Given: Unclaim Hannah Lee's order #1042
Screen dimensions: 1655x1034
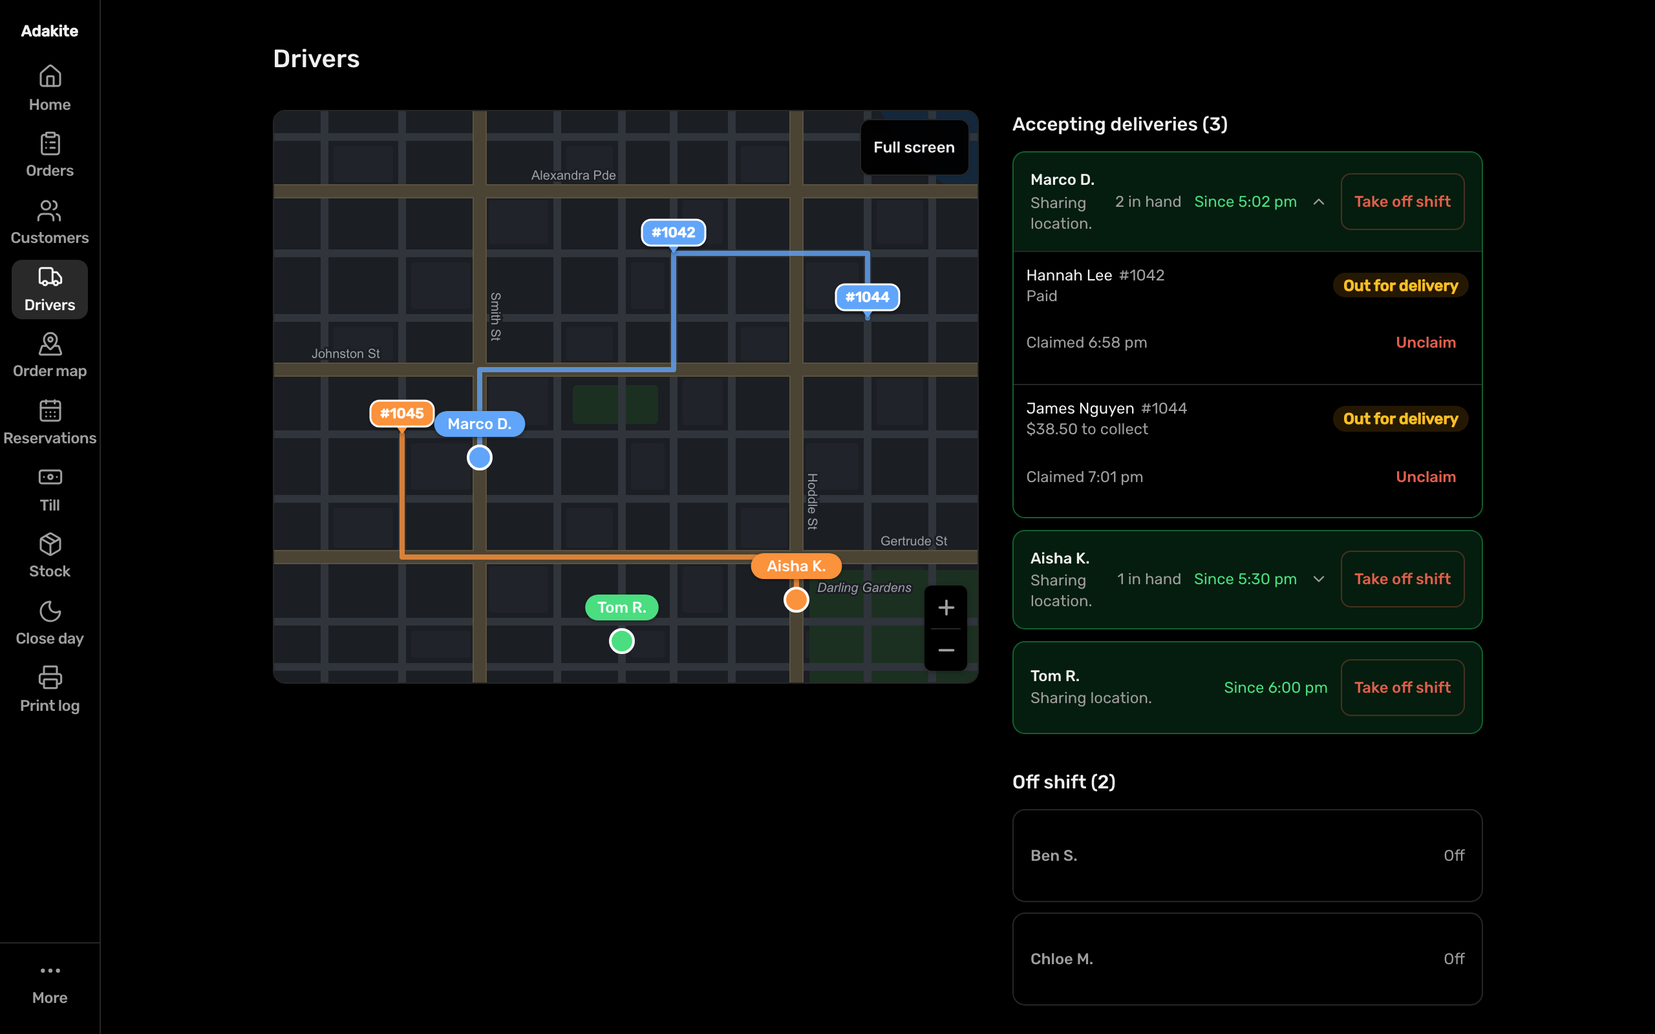Looking at the screenshot, I should pyautogui.click(x=1425, y=343).
